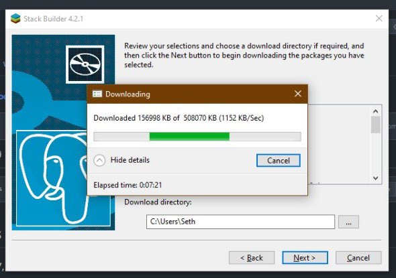Click the 'Stack Builder 4.2.1' title text

[x=53, y=19]
